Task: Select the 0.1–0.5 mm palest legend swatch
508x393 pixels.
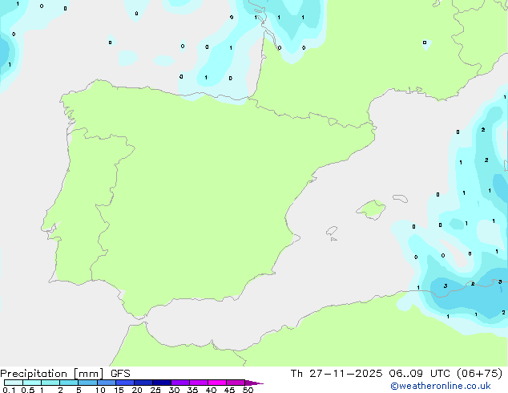Action: point(14,383)
